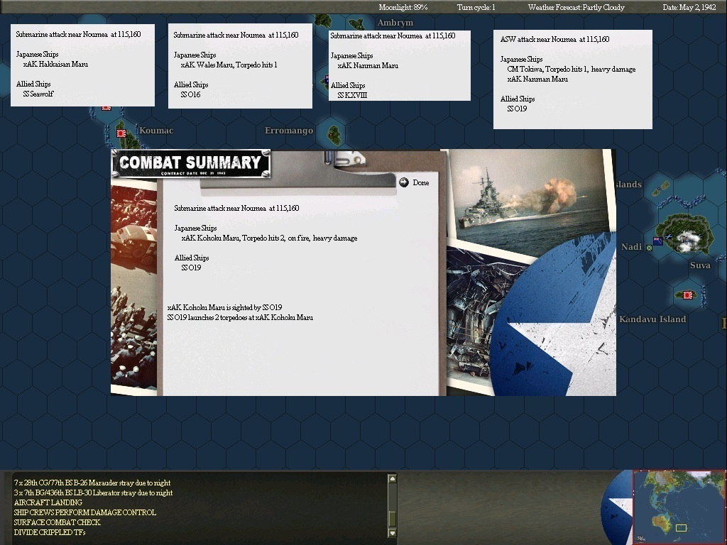Click the Weather Forecast: Partly Cloudy text
727x545 pixels.
pos(576,7)
